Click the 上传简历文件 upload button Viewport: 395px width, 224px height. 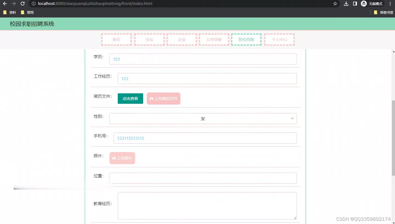click(163, 99)
